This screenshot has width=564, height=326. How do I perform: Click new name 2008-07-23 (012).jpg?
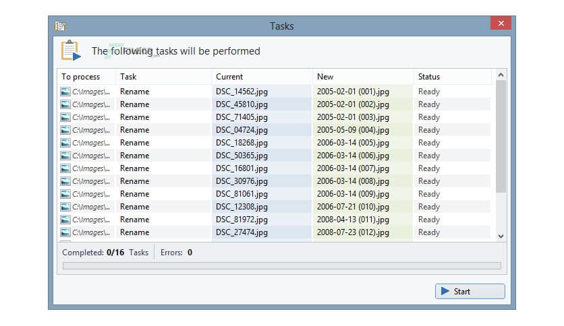click(x=353, y=232)
